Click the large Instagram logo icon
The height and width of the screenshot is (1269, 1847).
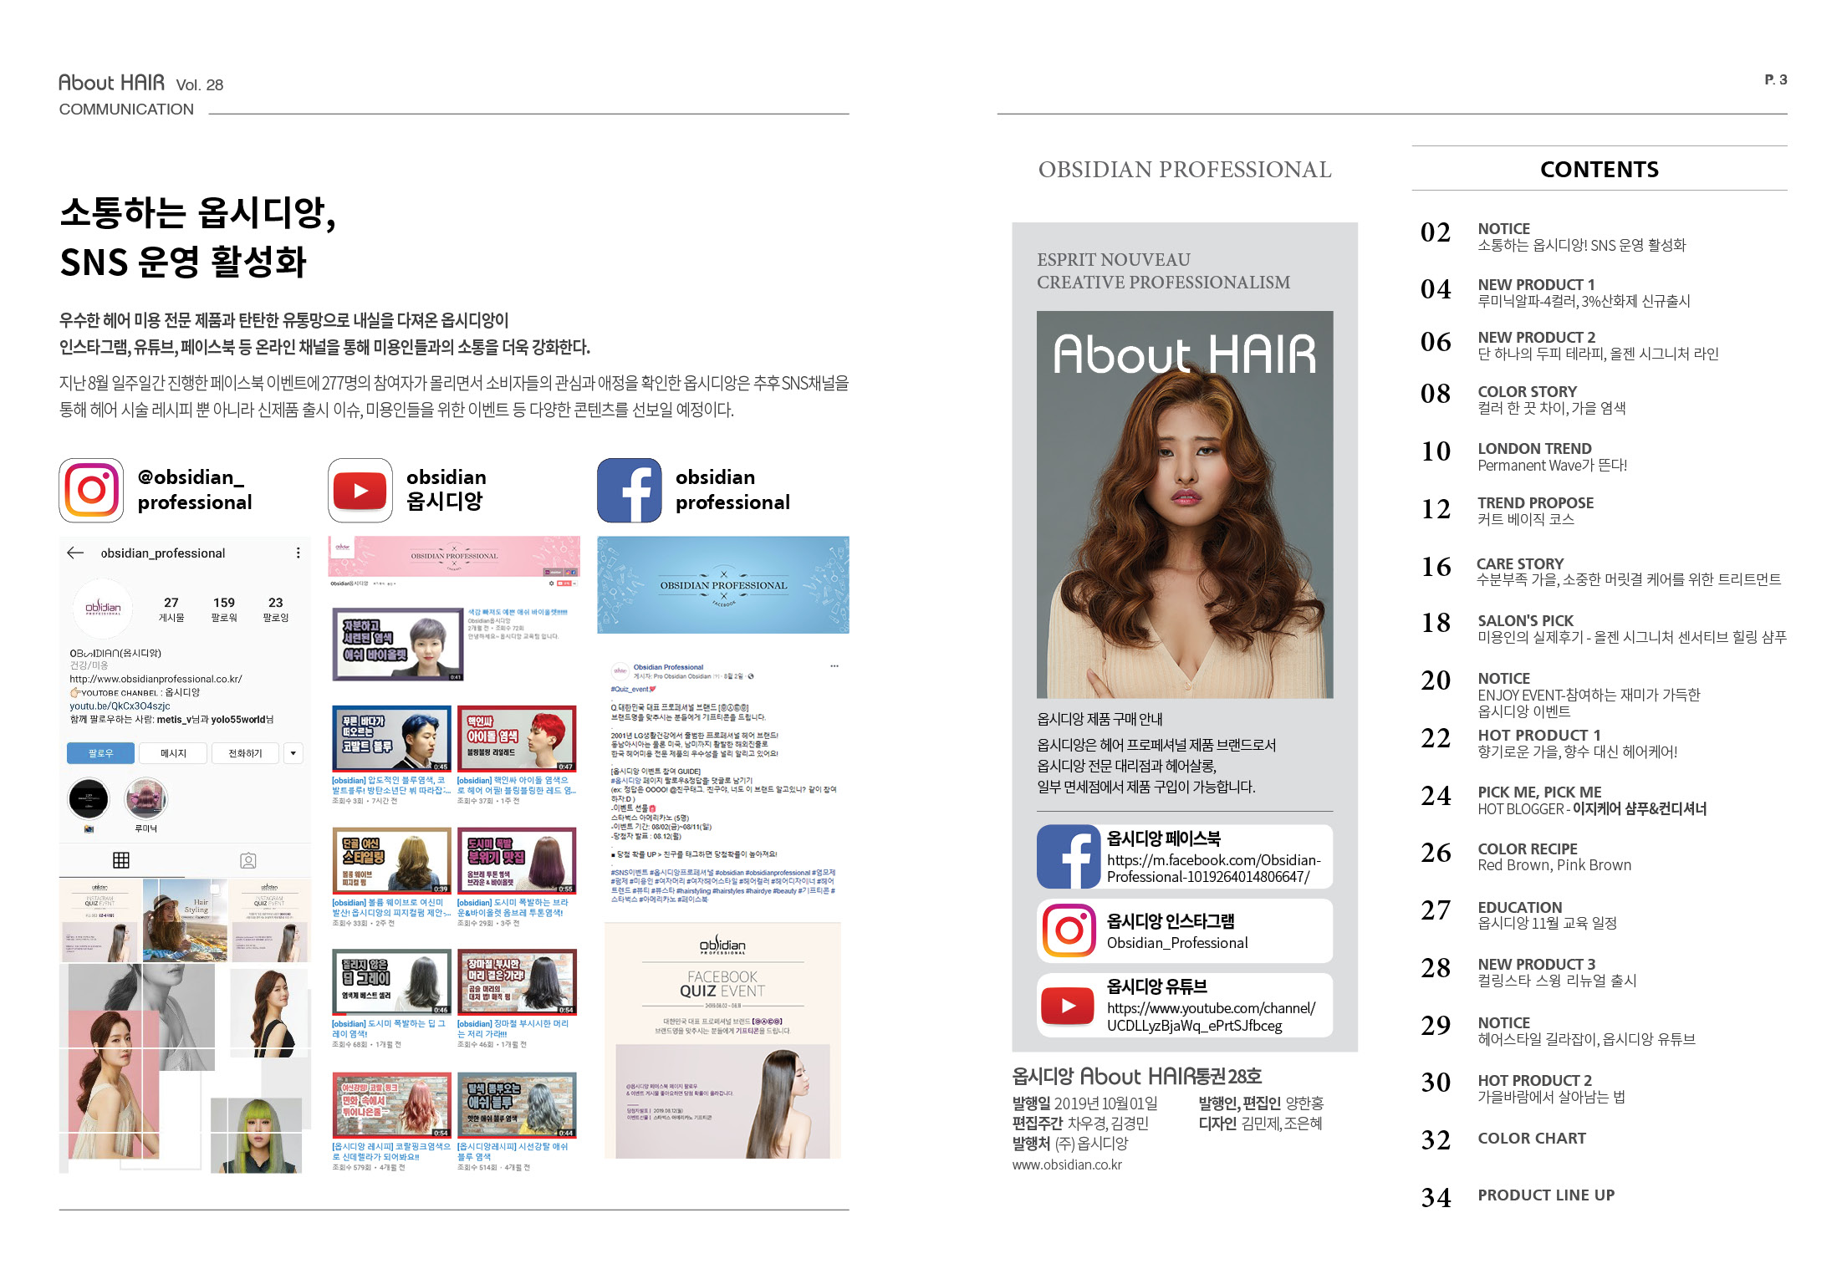point(91,490)
